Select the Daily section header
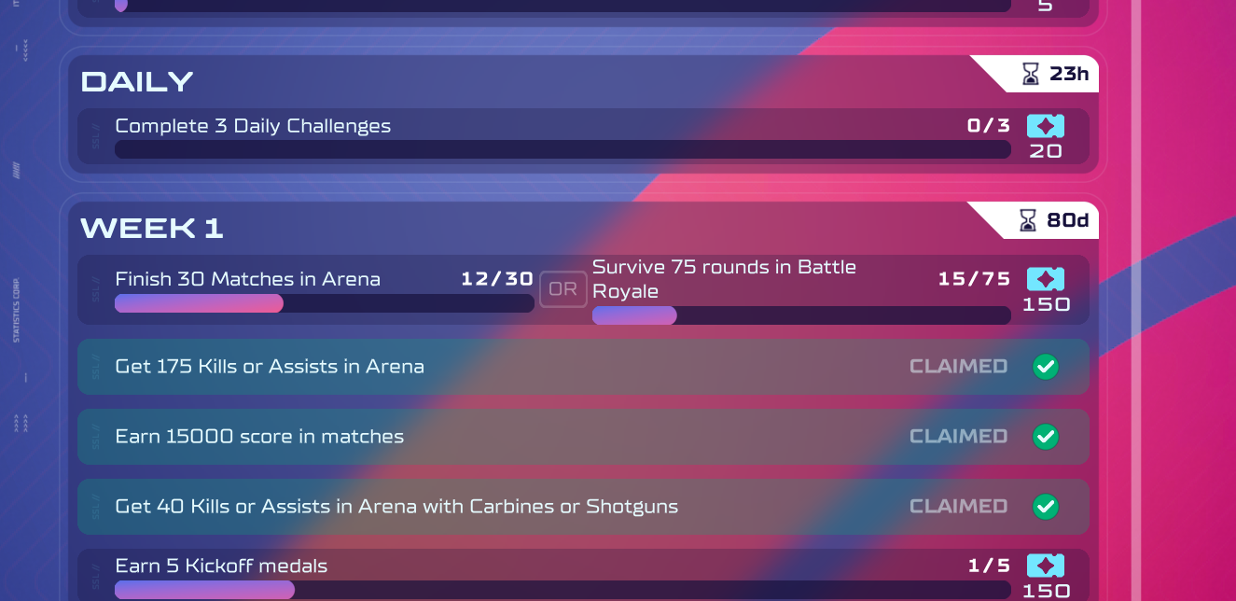Screen dimensions: 1236x601 click(137, 82)
